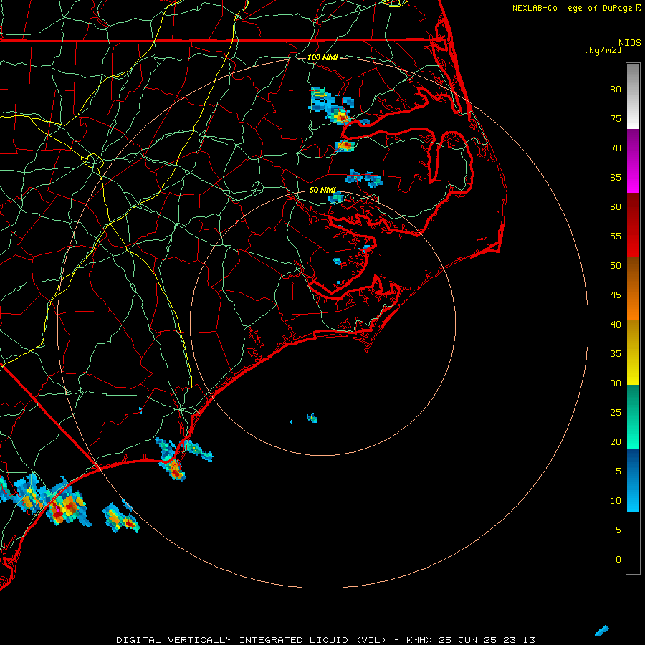Select the 35 value on the VIL scale
This screenshot has height=645, width=645.
[x=616, y=354]
